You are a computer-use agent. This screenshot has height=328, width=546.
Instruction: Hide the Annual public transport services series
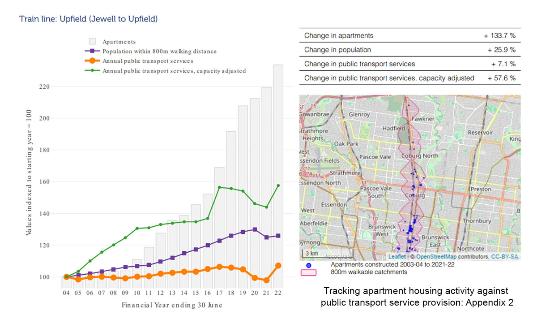click(148, 61)
